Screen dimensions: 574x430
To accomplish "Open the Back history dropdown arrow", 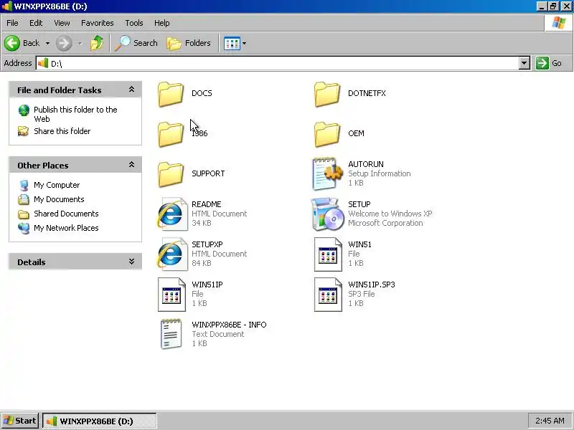I will [x=47, y=44].
